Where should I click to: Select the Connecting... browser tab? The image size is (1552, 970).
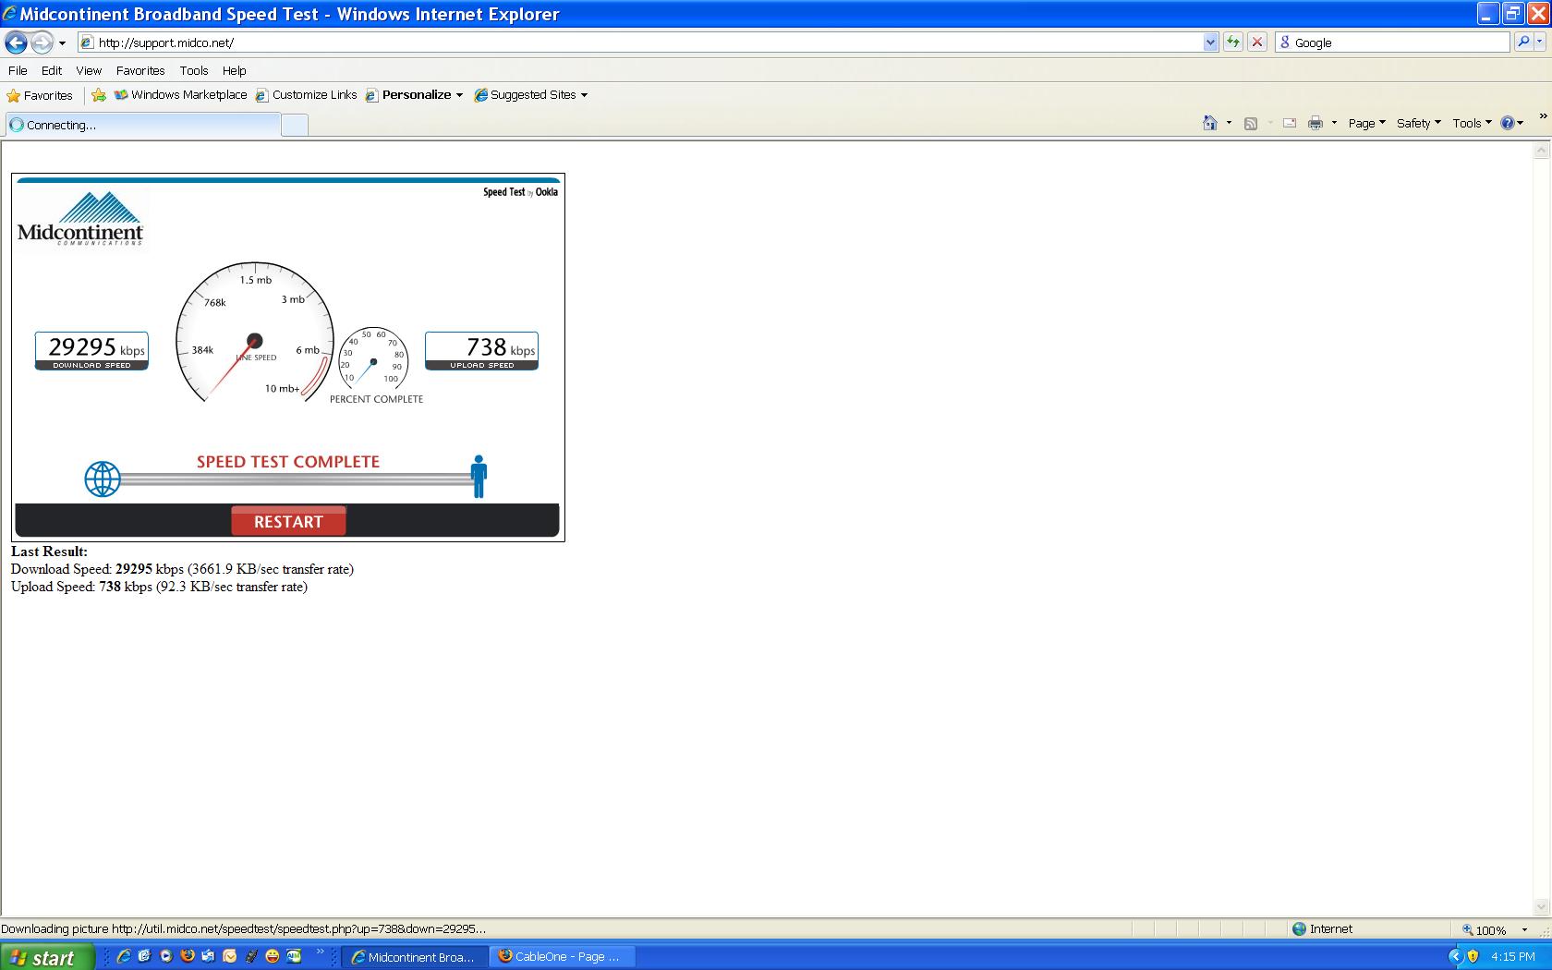(143, 125)
